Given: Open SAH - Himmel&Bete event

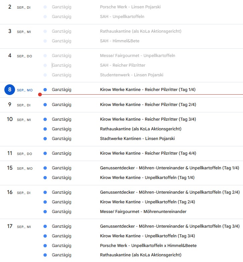Looking at the screenshot, I should pos(119,41).
